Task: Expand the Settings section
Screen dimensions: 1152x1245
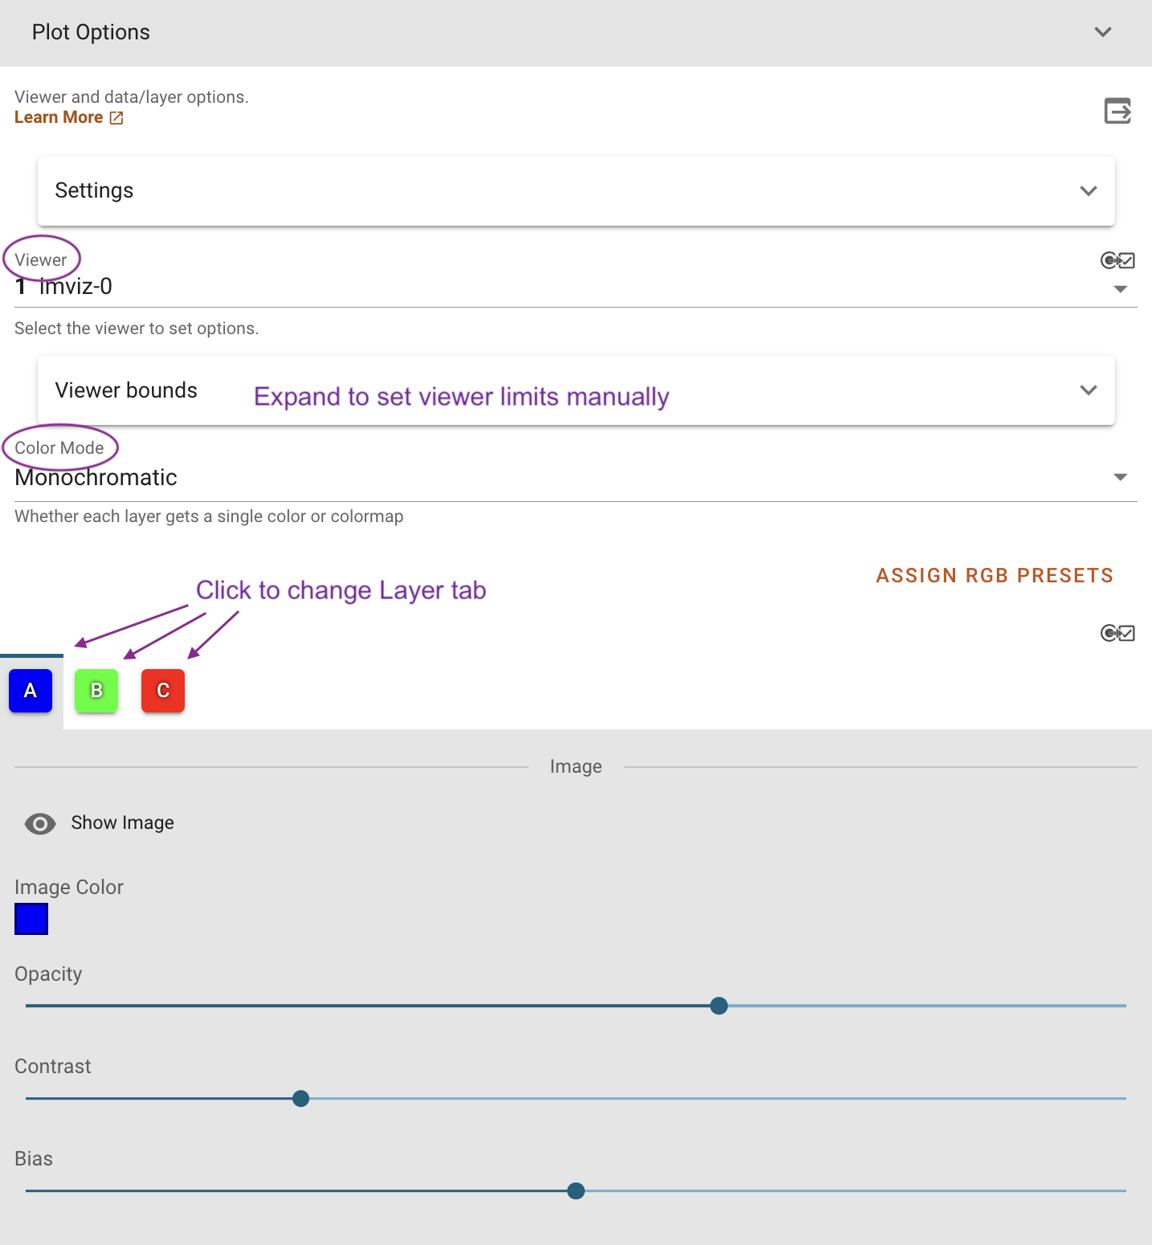Action: [1089, 191]
